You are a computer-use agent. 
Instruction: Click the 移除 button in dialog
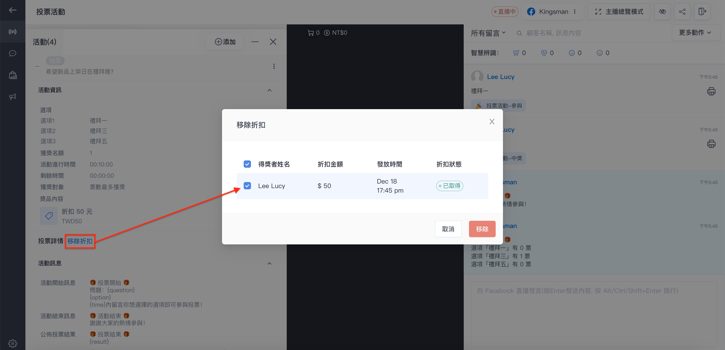pyautogui.click(x=482, y=229)
